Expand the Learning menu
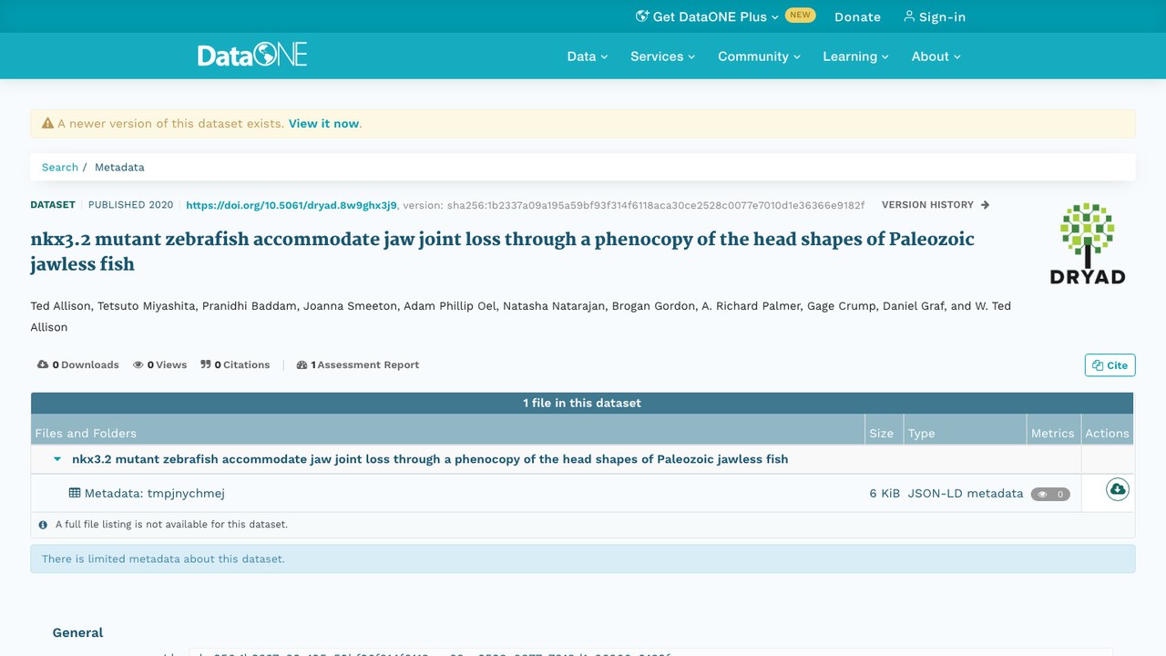Viewport: 1166px width, 656px height. coord(855,56)
